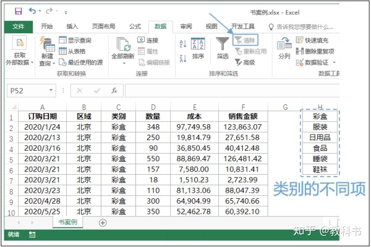Select row 5 header
This screenshot has width=371, height=247.
(11, 160)
